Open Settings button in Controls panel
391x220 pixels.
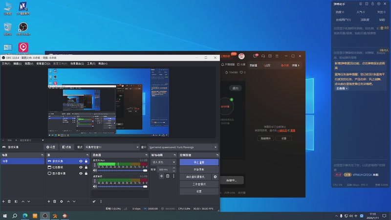[x=199, y=191]
